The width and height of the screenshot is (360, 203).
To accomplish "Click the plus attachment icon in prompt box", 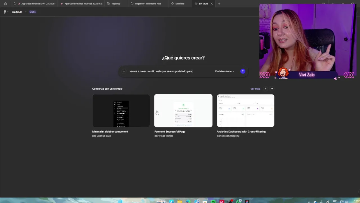I will pyautogui.click(x=124, y=71).
